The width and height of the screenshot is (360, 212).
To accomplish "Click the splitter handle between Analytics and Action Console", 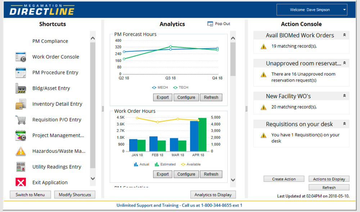I will pyautogui.click(x=246, y=109).
